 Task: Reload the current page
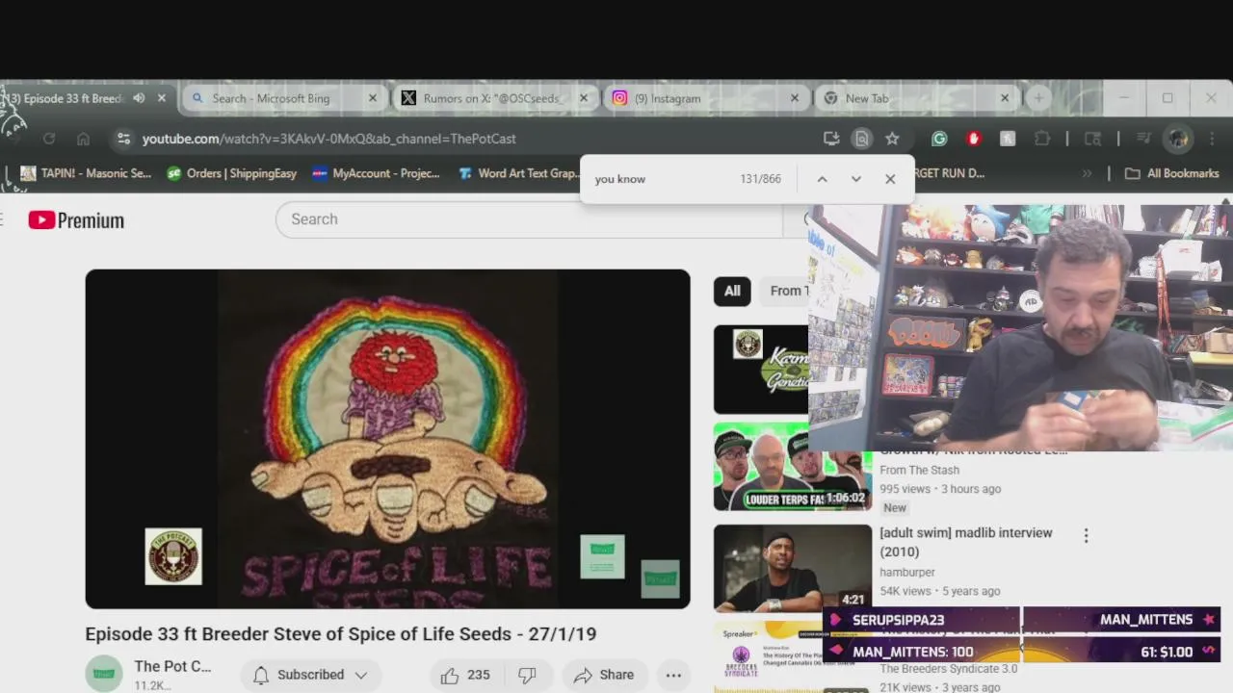[x=49, y=139]
